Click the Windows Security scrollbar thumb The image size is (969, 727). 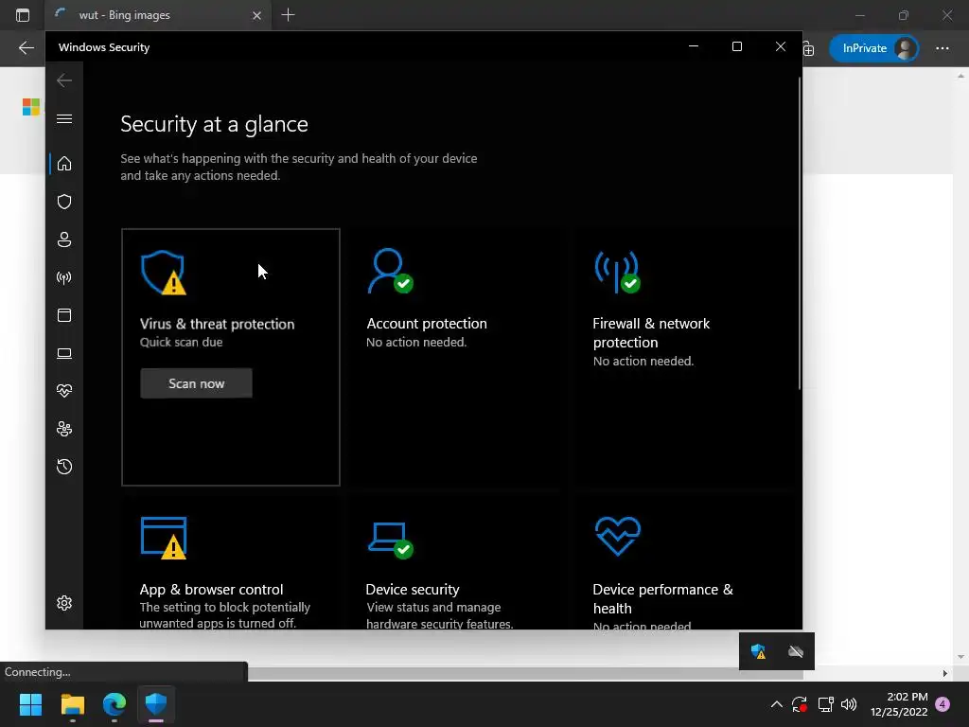pos(800,232)
